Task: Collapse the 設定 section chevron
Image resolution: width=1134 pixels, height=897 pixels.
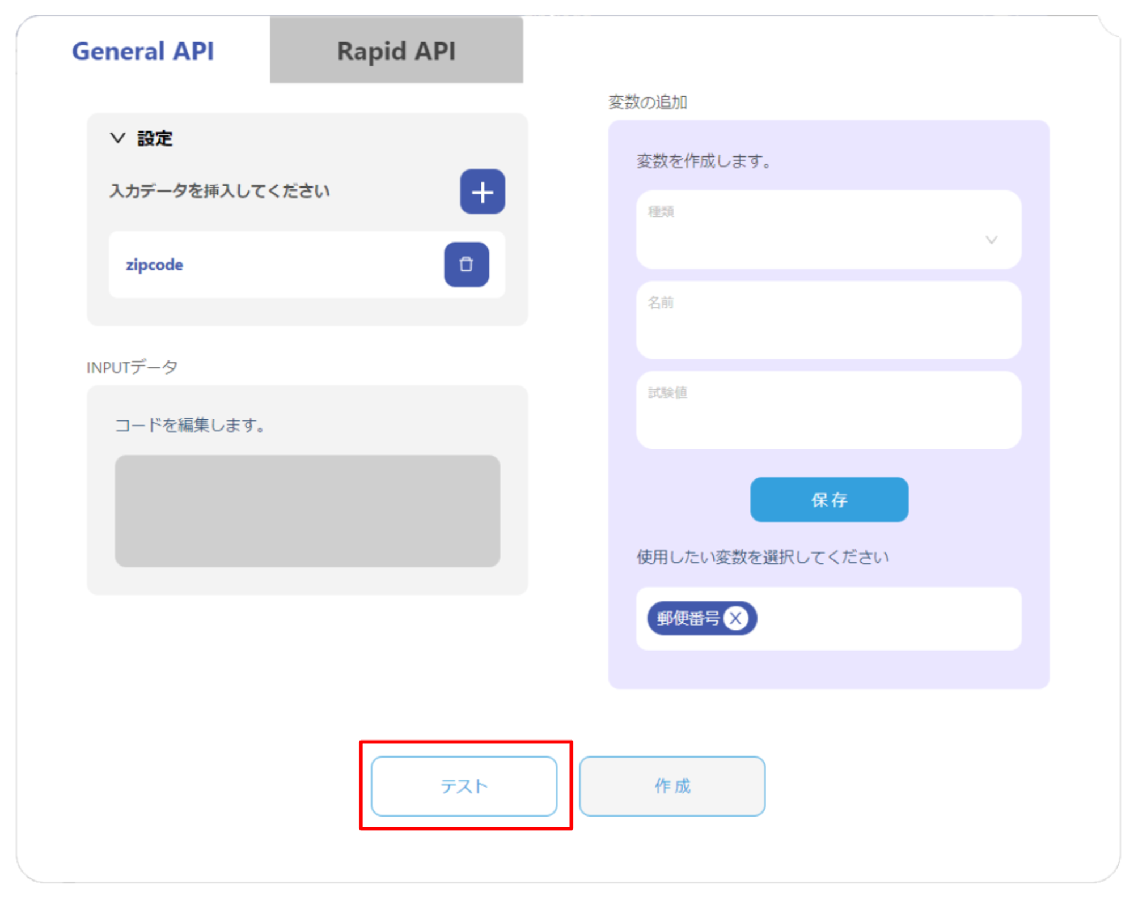Action: pos(117,138)
